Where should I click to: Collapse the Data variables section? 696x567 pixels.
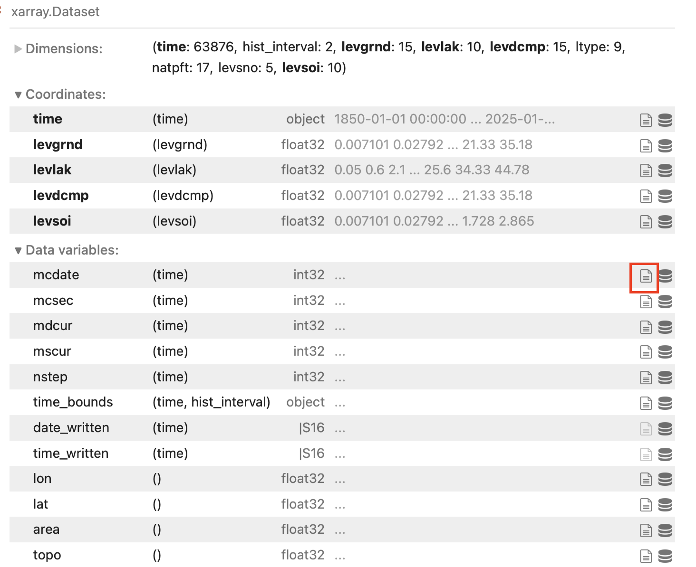[18, 250]
